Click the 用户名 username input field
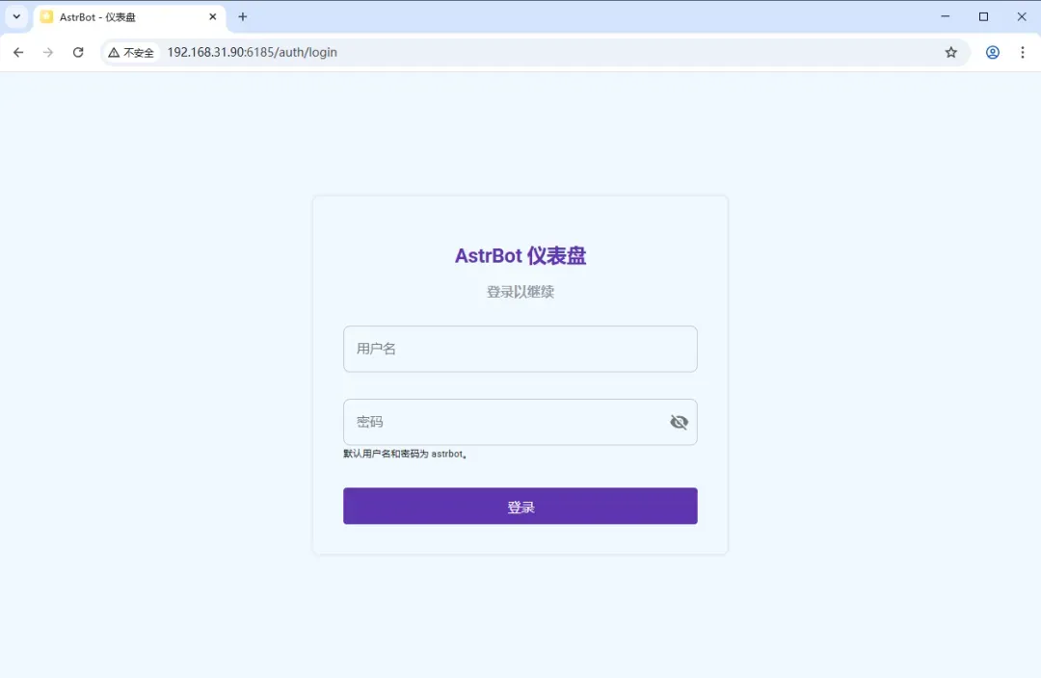The width and height of the screenshot is (1041, 678). [520, 349]
